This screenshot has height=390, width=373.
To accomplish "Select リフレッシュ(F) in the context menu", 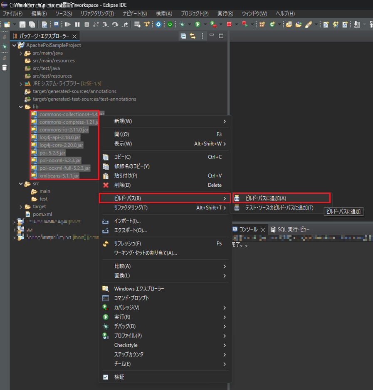I will pos(165,244).
